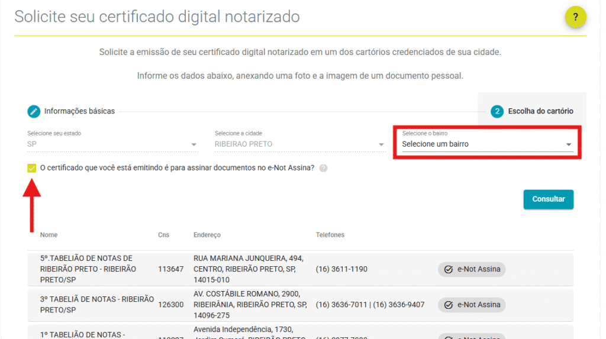Viewport: 606px width, 339px height.
Task: Expand the 'Selecione um bairro' dropdown
Action: pos(487,144)
